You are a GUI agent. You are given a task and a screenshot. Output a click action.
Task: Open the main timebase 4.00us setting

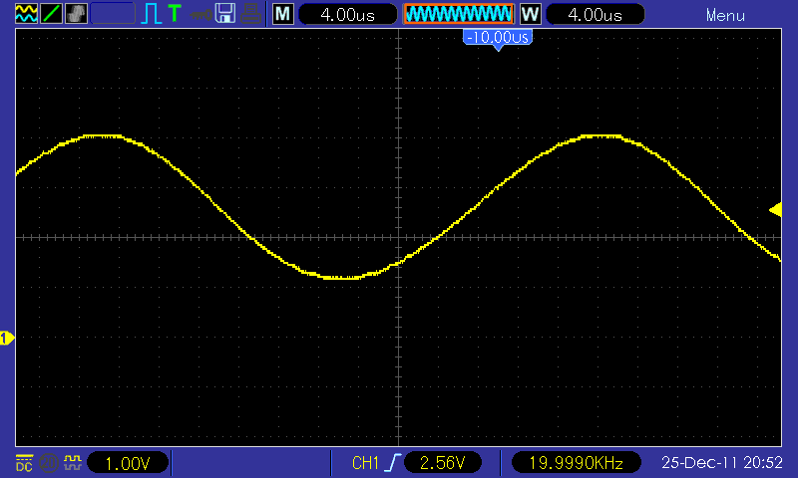346,15
